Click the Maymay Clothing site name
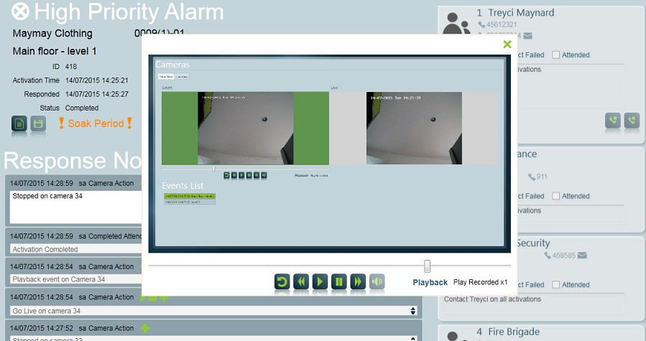646x341 pixels. (52, 33)
